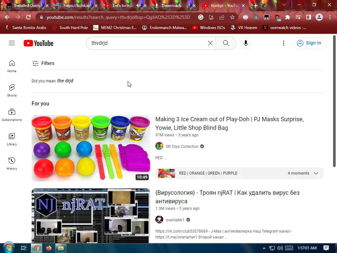Click the Sign in button
Screen dimensions: 337x253
309,43
